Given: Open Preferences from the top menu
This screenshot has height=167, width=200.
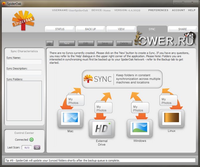Looking at the screenshot, I should coord(158,10).
